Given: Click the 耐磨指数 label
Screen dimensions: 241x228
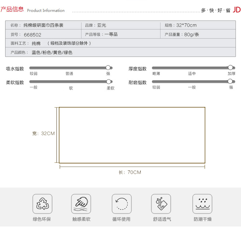Looking at the screenshot, I should click(138, 83).
